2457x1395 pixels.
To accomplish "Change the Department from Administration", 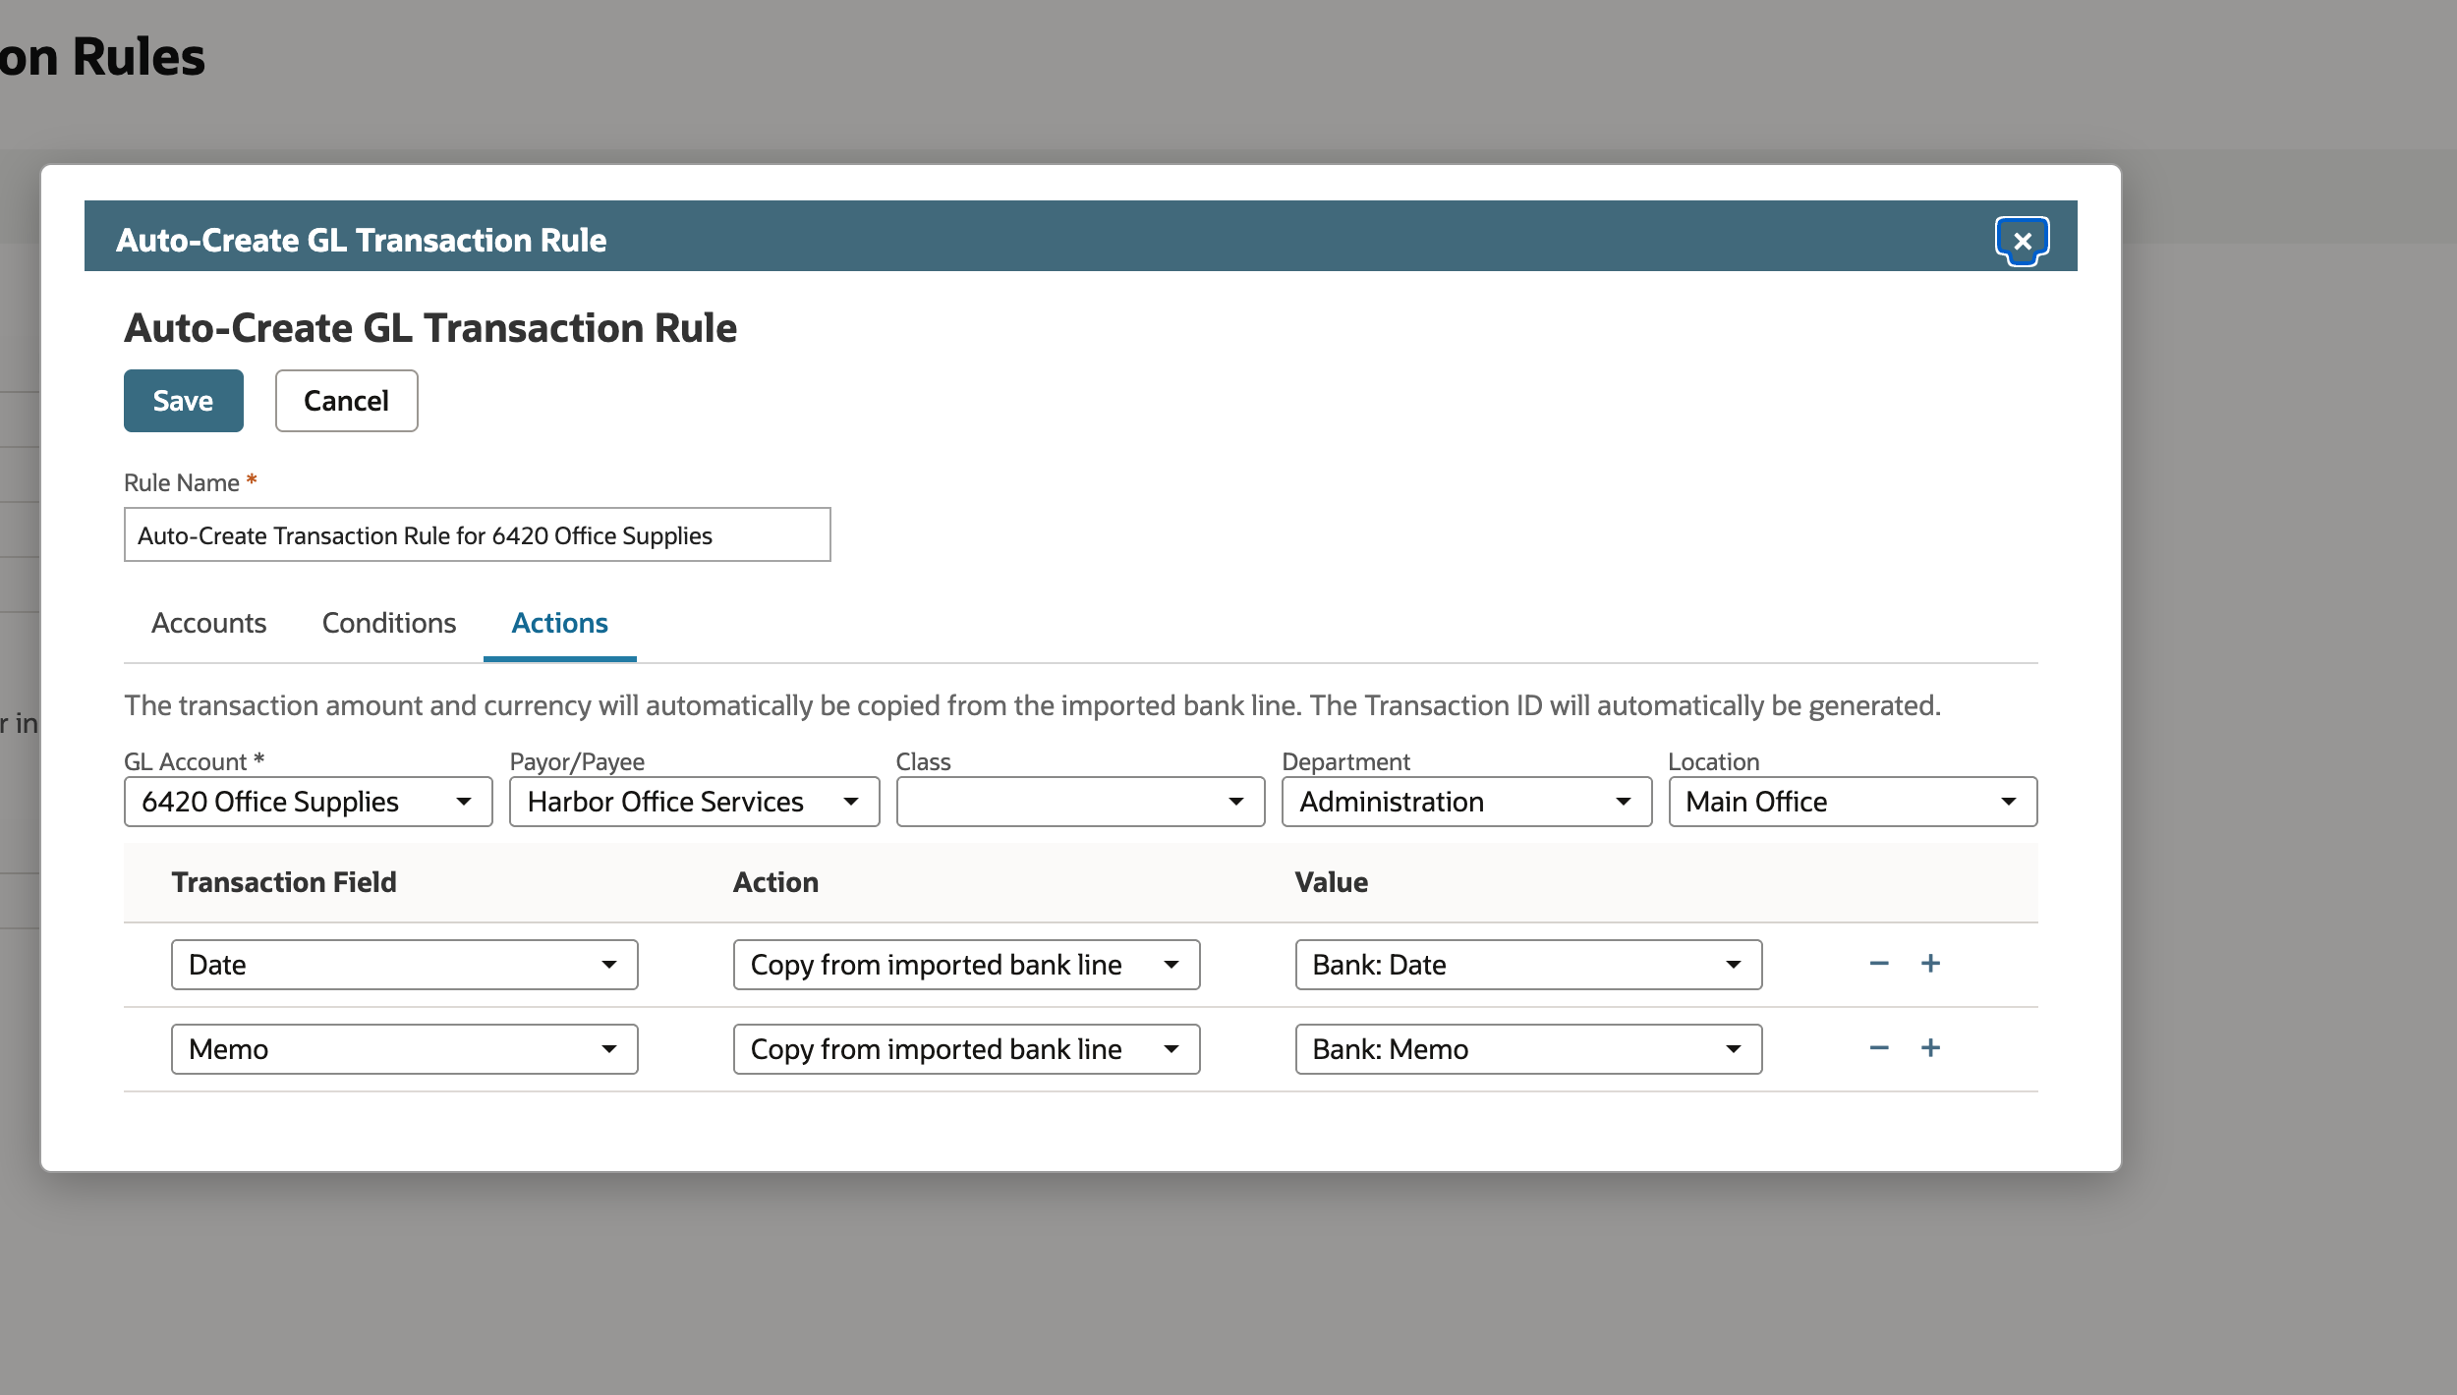I will (1466, 802).
